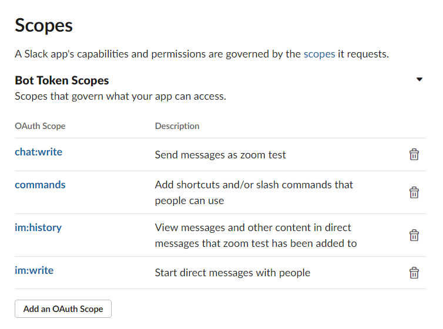This screenshot has height=329, width=443.
Task: Click the Add an OAuth Scope button
Action: (63, 308)
